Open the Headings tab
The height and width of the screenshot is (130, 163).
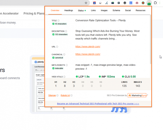[x=69, y=10]
